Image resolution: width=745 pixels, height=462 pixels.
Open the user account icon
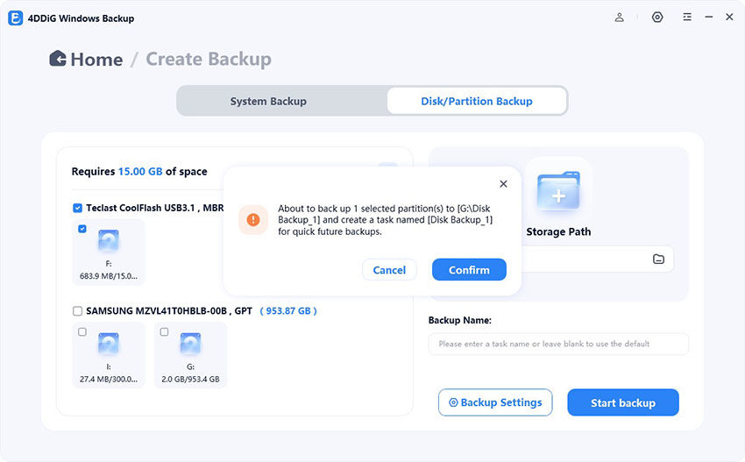coord(620,18)
